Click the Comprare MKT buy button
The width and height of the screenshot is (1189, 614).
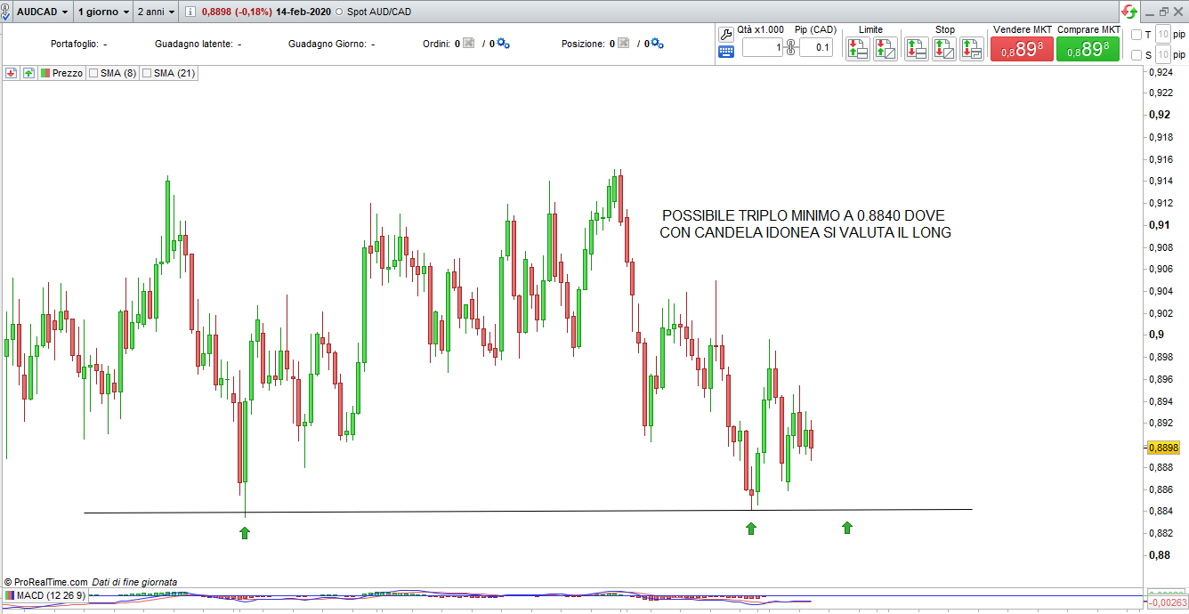click(x=1088, y=49)
